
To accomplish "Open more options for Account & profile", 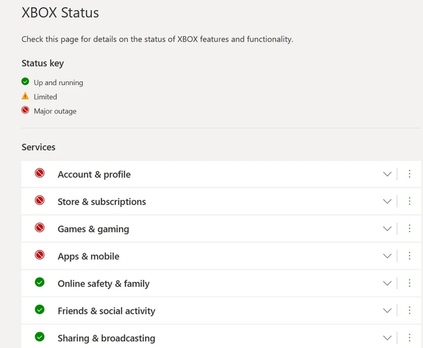I will tap(410, 174).
